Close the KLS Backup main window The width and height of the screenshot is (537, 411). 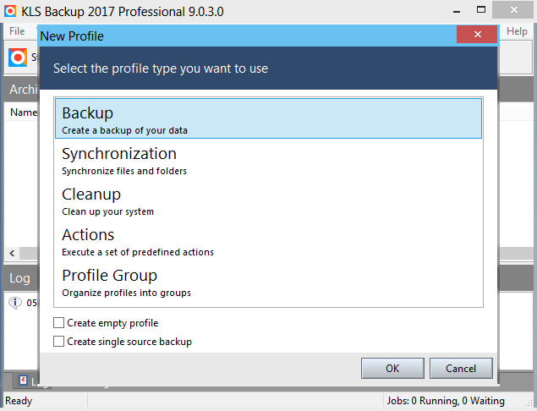pyautogui.click(x=513, y=10)
